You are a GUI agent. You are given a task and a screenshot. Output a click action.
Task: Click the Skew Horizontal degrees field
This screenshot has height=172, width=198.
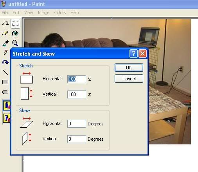pos(77,124)
